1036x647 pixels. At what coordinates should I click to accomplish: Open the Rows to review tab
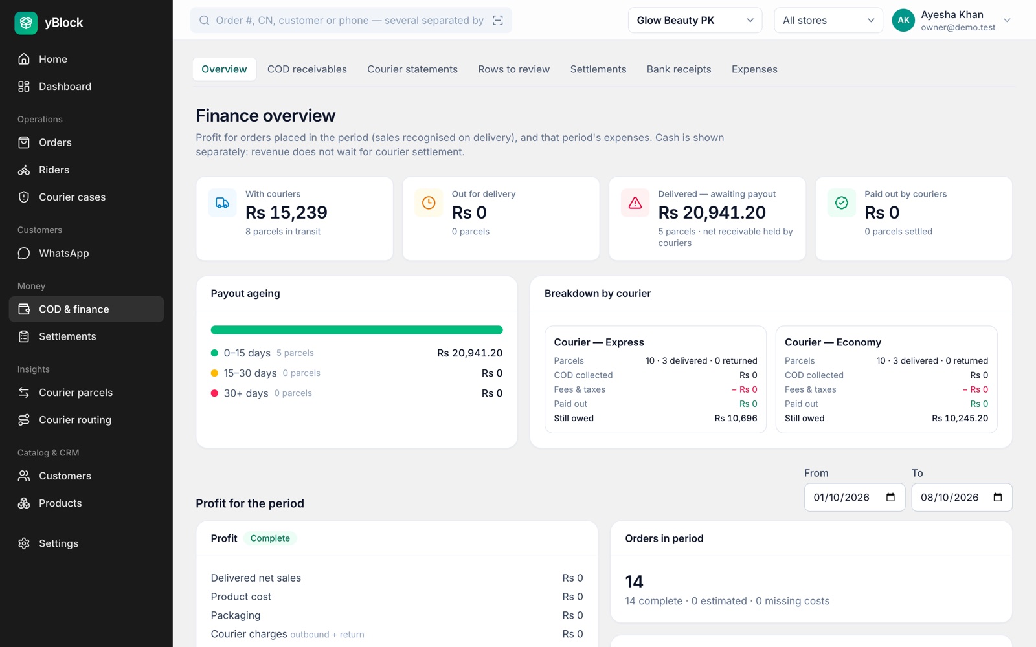[513, 69]
